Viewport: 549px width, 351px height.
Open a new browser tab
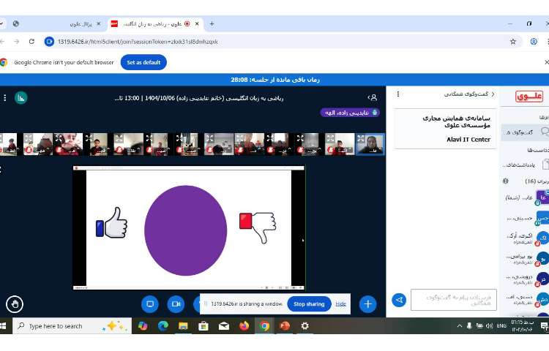(x=212, y=23)
